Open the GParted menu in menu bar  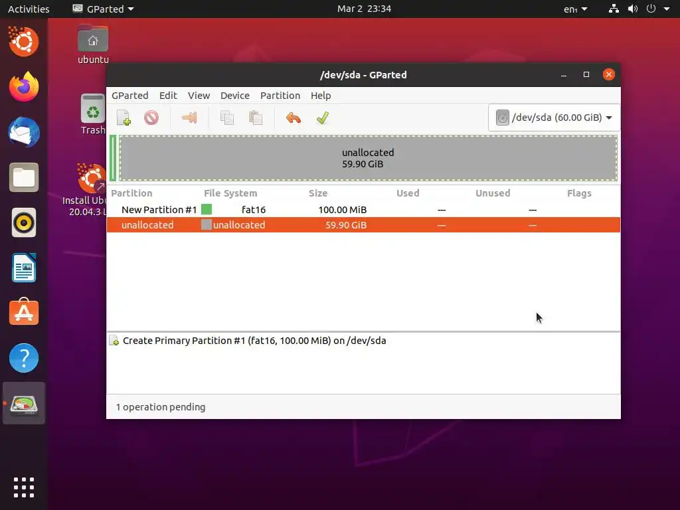[129, 96]
